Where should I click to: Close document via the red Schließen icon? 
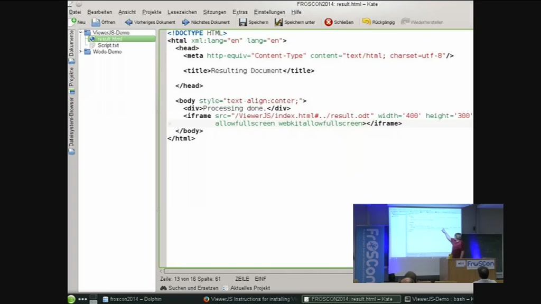coord(329,22)
